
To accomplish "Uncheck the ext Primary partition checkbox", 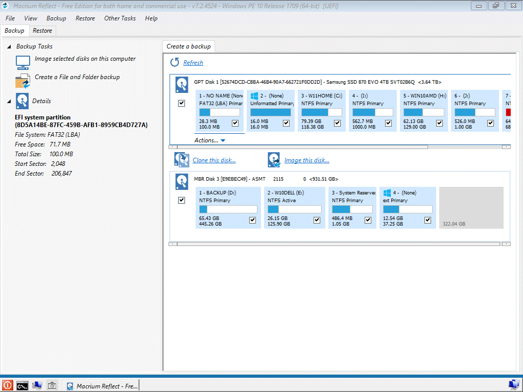I will tap(427, 220).
